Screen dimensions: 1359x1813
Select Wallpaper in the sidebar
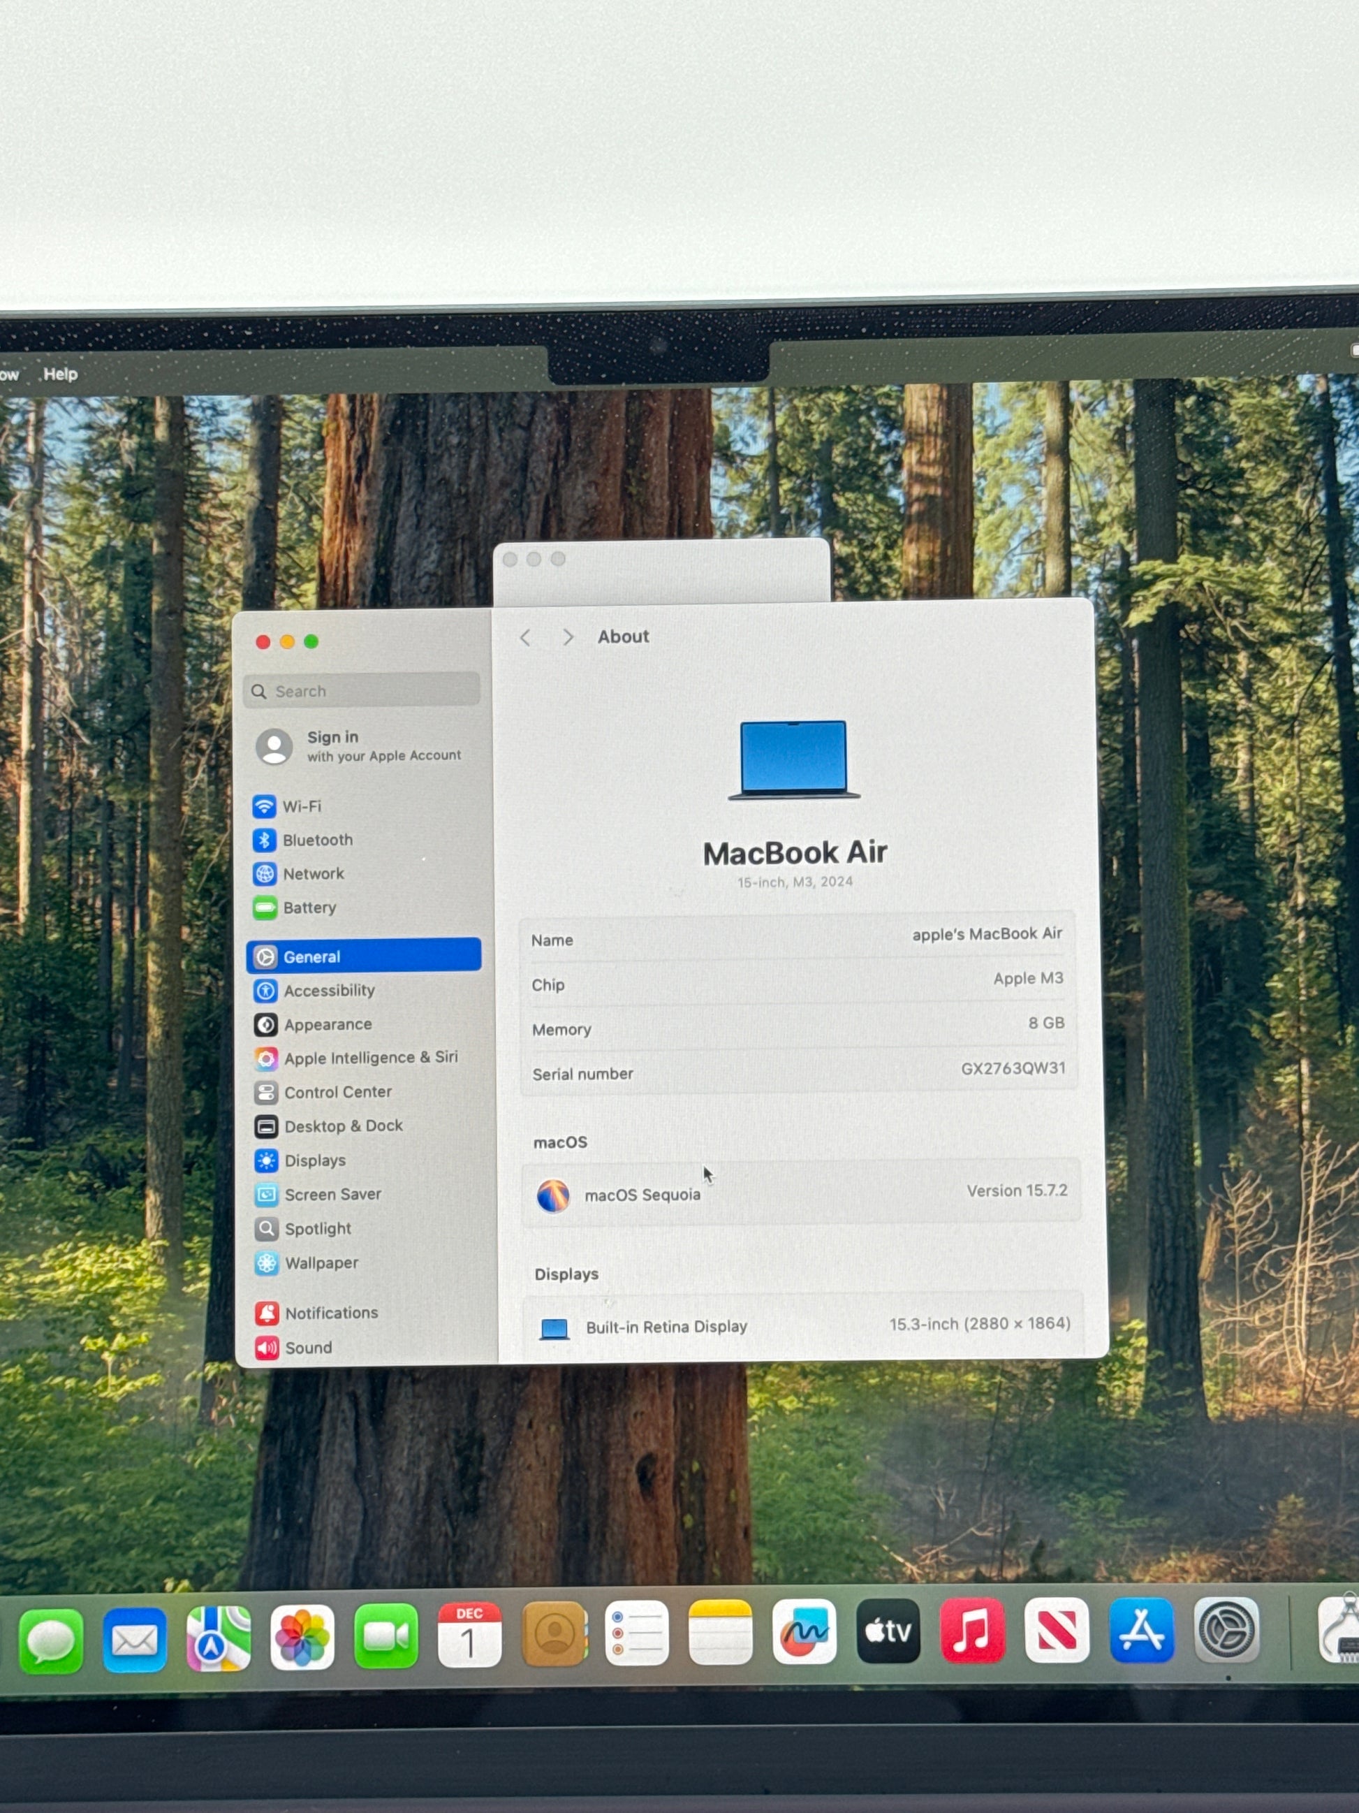(x=321, y=1263)
